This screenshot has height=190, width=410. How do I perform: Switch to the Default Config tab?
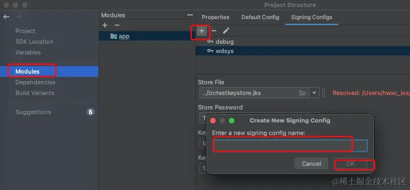260,17
